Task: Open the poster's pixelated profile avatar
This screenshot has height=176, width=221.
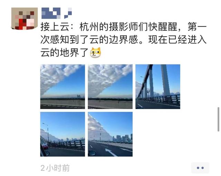Action: click(x=25, y=19)
